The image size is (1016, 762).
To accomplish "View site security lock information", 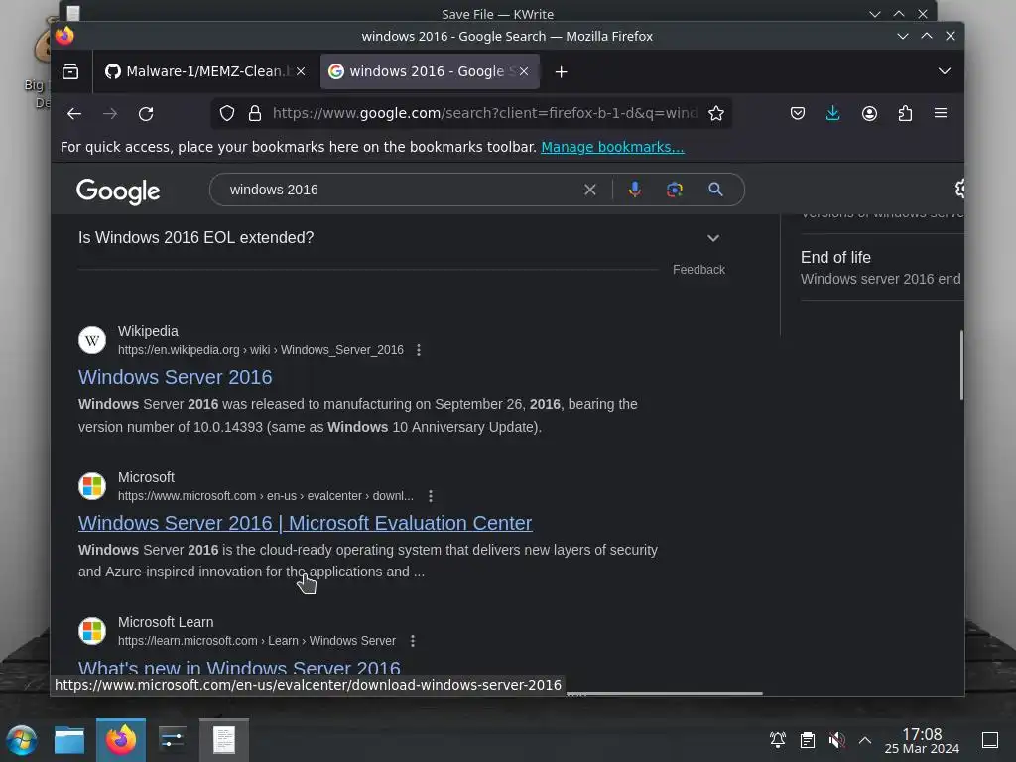I will [255, 113].
